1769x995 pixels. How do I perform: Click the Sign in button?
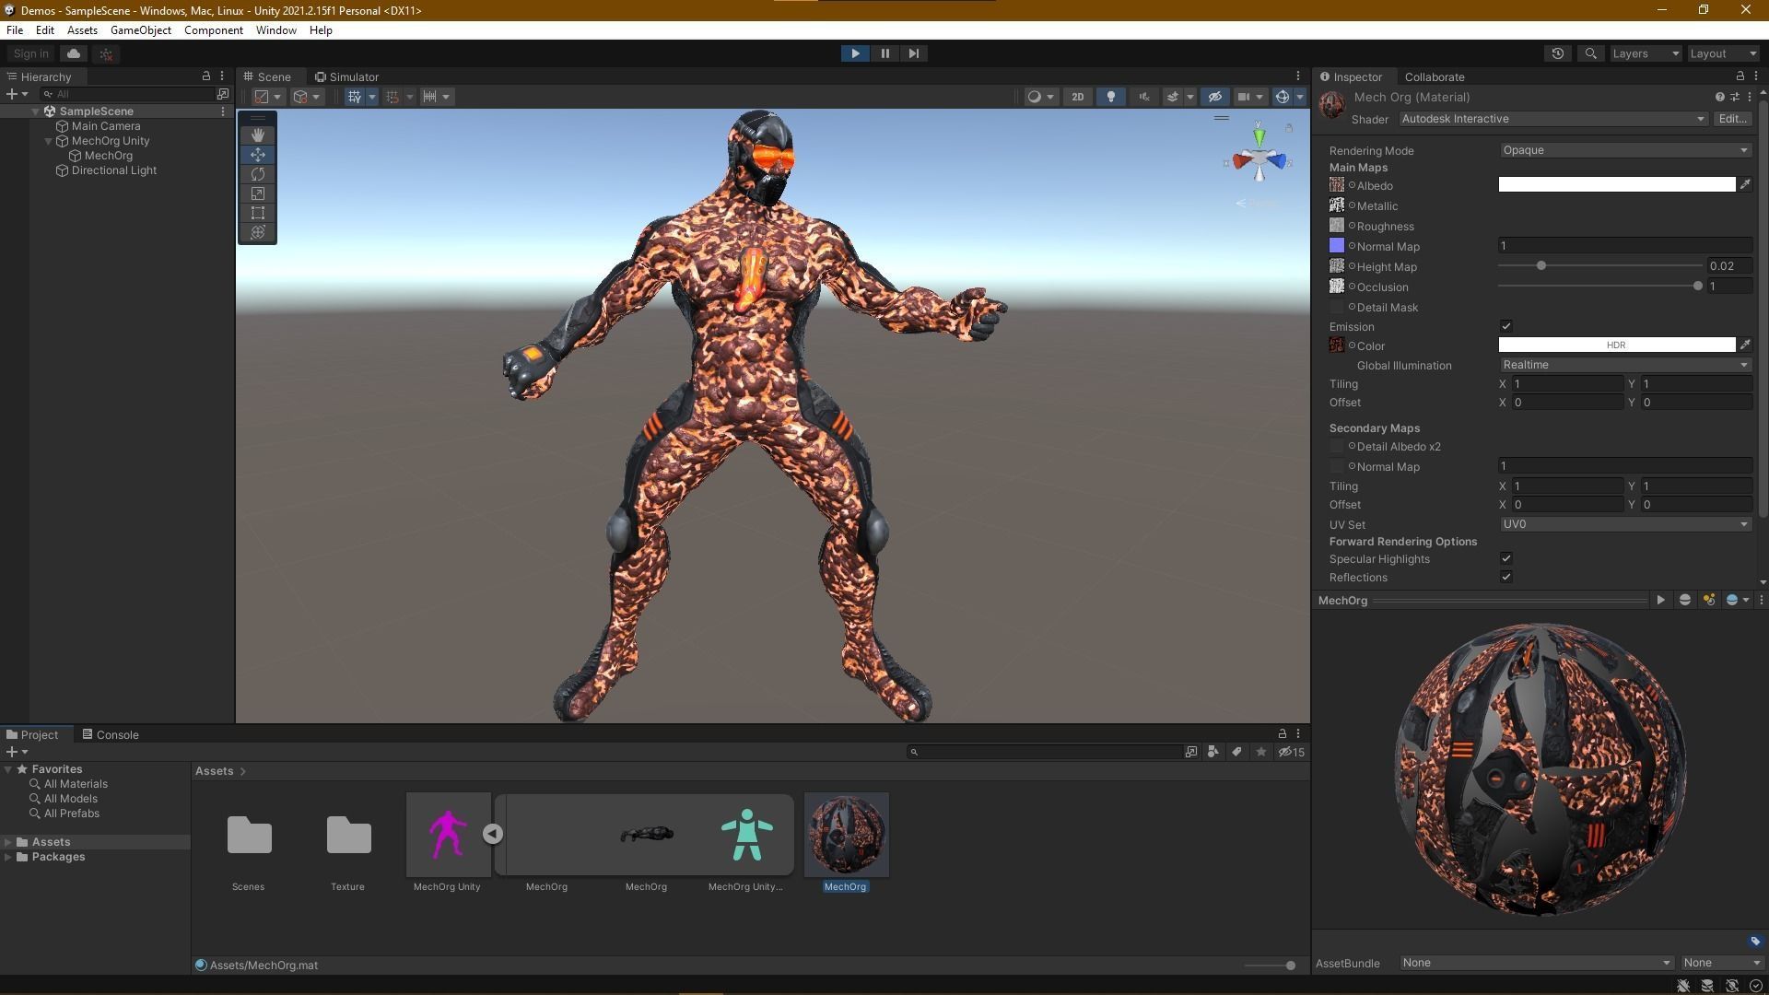tap(30, 53)
